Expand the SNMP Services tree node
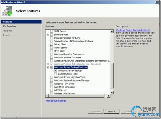The image size is (161, 119). (48, 35)
